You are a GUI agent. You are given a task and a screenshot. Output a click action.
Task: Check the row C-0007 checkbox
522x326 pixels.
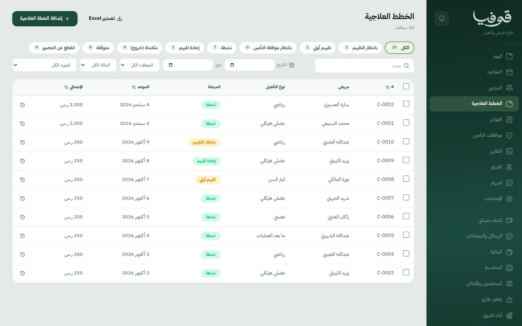(406, 198)
